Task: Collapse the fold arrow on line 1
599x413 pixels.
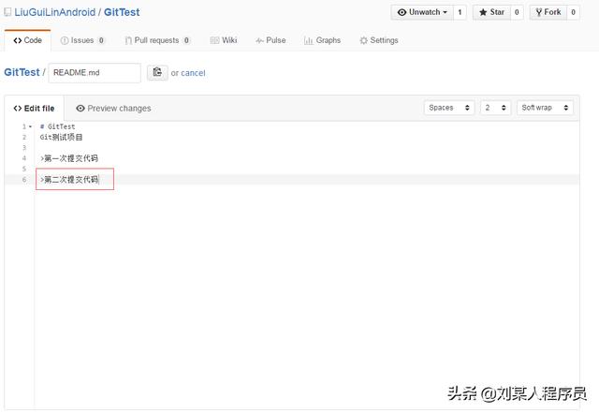Action: (30, 126)
